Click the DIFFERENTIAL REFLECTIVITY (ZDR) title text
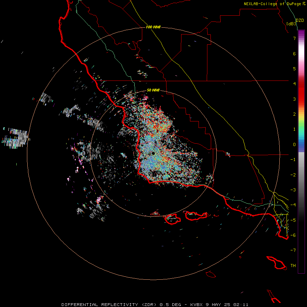 (109, 305)
